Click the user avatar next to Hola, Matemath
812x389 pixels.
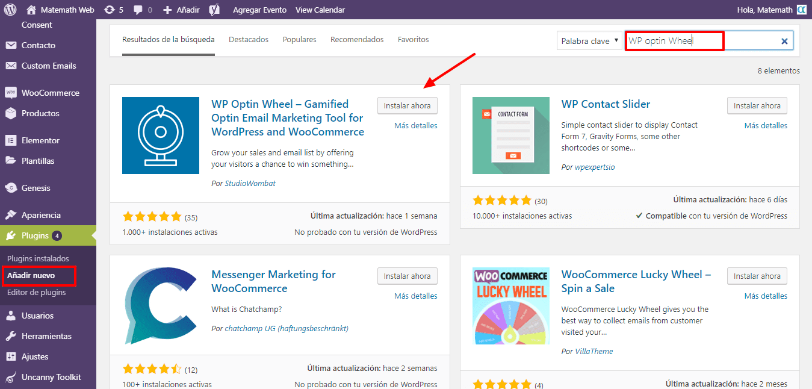(x=802, y=10)
